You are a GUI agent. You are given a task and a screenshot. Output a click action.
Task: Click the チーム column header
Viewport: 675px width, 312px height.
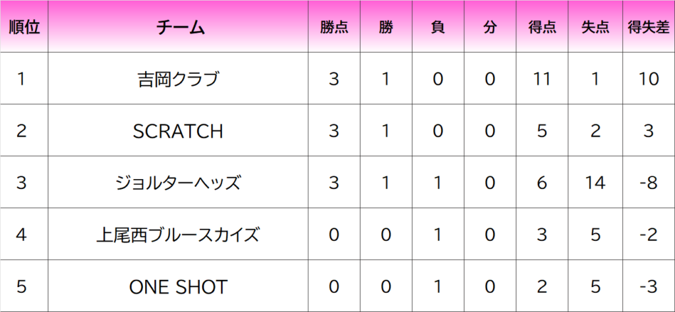(x=178, y=26)
